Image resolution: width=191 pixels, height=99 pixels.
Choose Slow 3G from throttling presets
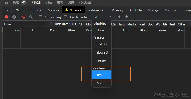tap(102, 53)
